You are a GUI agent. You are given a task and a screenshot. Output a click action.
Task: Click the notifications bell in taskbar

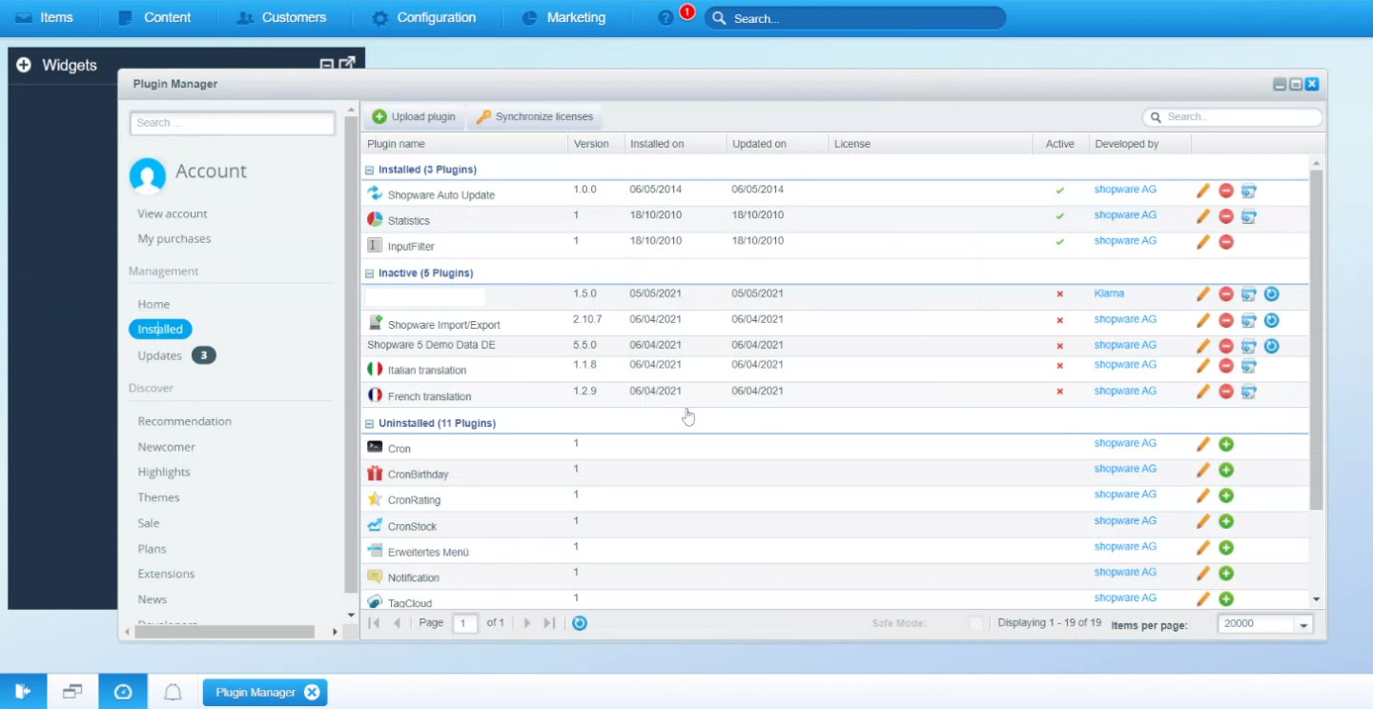click(173, 692)
